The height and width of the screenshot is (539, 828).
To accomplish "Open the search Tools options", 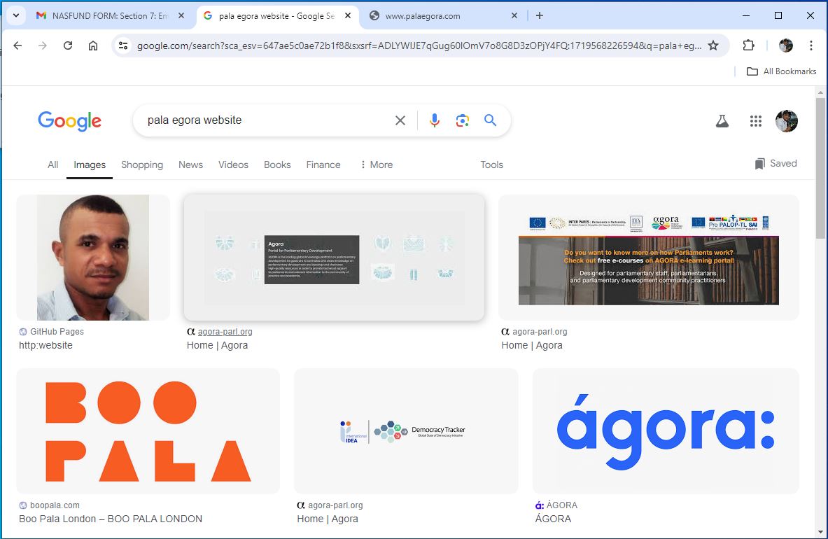I will [x=491, y=164].
